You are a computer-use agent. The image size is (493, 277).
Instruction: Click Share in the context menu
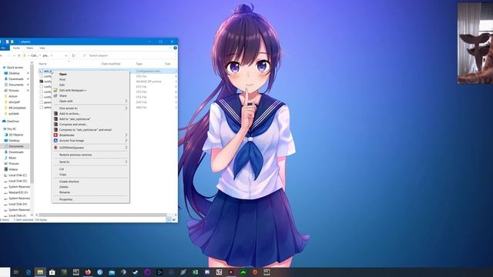click(x=91, y=95)
